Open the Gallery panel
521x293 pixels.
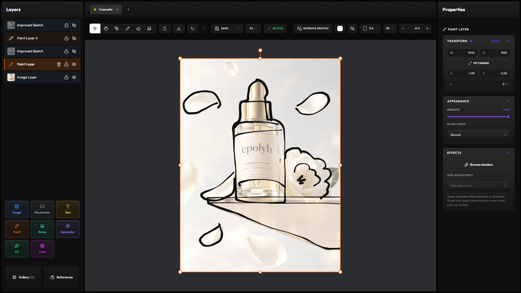tap(23, 277)
